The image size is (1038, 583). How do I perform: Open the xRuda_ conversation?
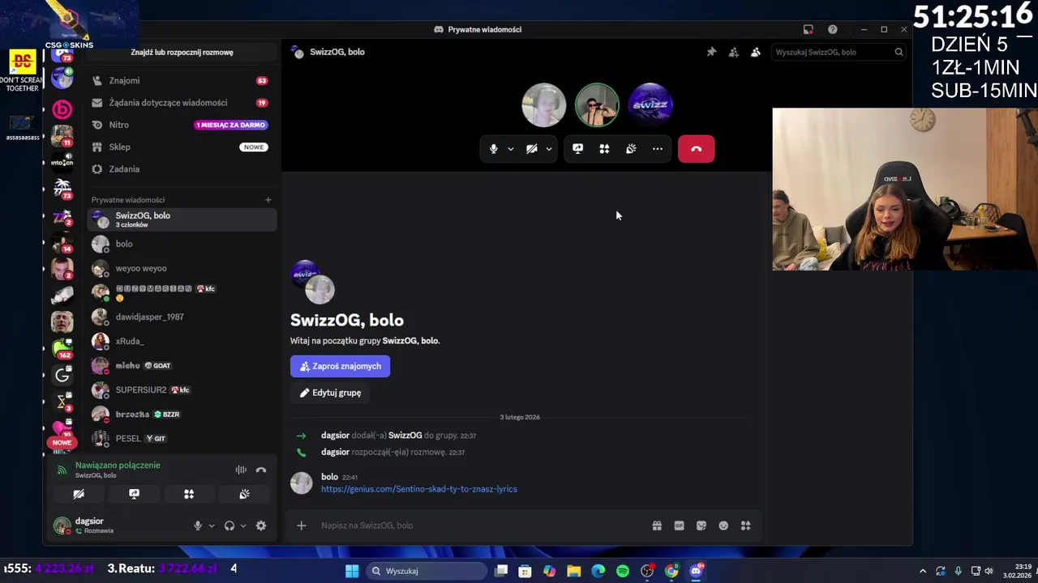(181, 341)
